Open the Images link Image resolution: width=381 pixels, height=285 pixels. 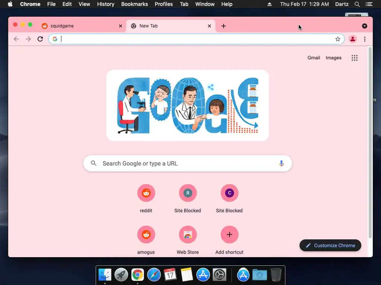pyautogui.click(x=333, y=58)
